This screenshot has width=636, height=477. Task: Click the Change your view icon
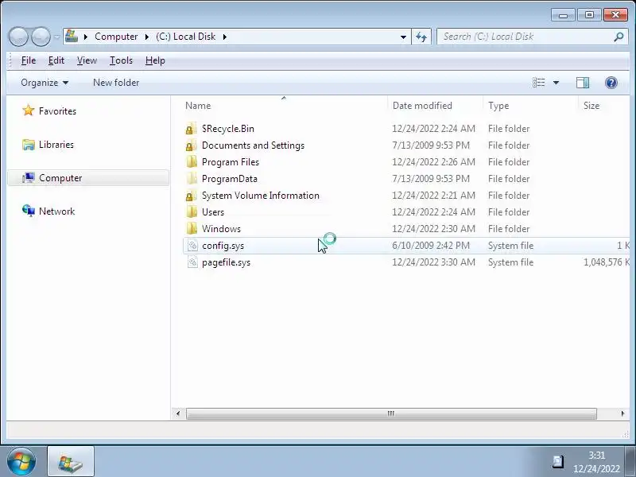(x=539, y=83)
